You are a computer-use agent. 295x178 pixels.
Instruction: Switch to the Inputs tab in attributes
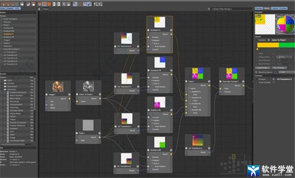point(275,8)
